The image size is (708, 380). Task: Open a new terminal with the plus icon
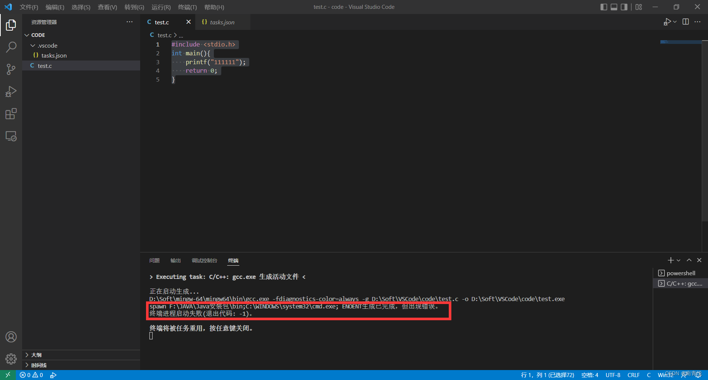[670, 260]
